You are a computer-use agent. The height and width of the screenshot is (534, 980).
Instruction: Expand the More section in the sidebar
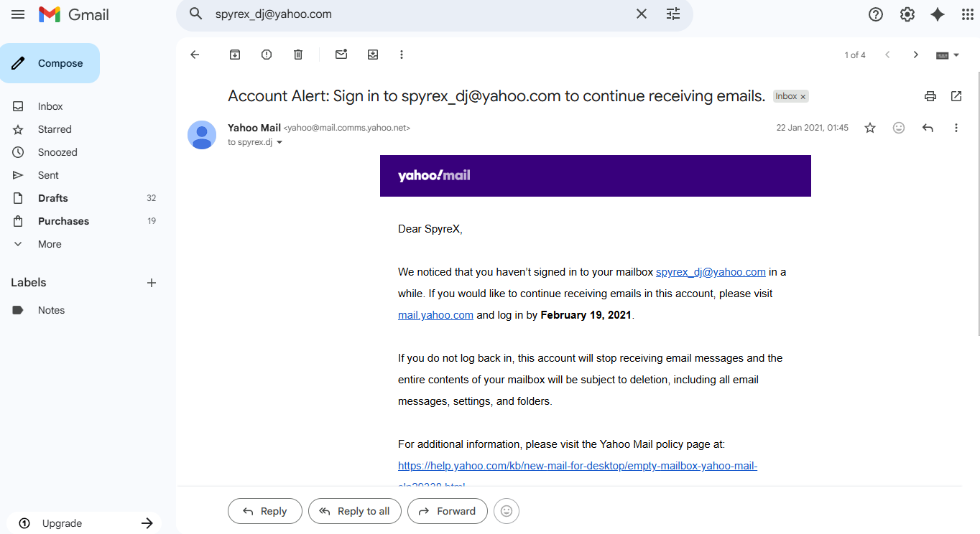click(50, 244)
